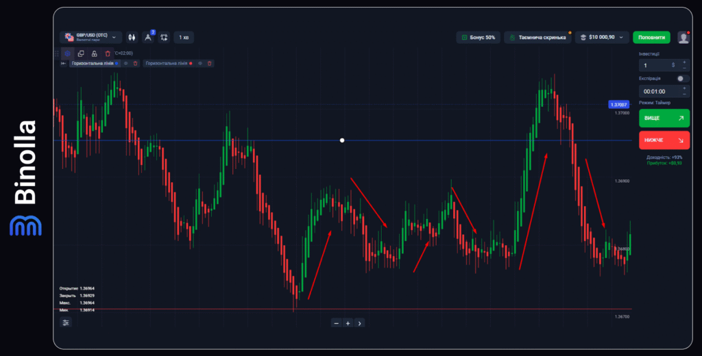The image size is (702, 356).
Task: Delete the blue Горизонтальна лінія
Action: [135, 64]
